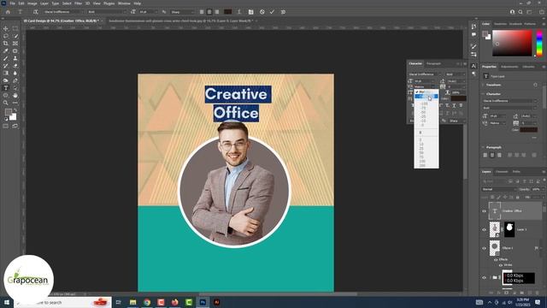Open Chrome from the taskbar
547x308 pixels.
147,302
